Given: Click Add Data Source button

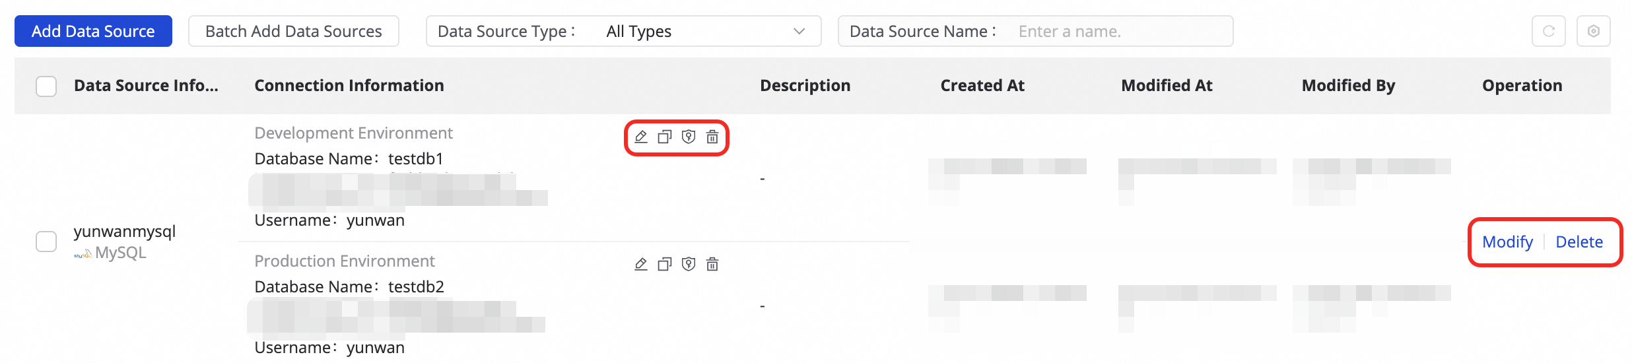Looking at the screenshot, I should 93,31.
